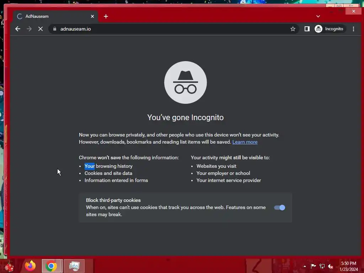Image resolution: width=364 pixels, height=273 pixels.
Task: Click 'Your browsing history' list item
Action: click(x=108, y=166)
